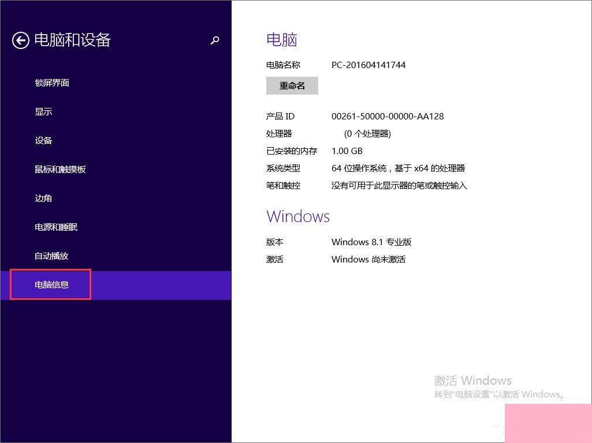The height and width of the screenshot is (443, 592).
Task: Click the 已安装的内存 label
Action: pos(292,151)
